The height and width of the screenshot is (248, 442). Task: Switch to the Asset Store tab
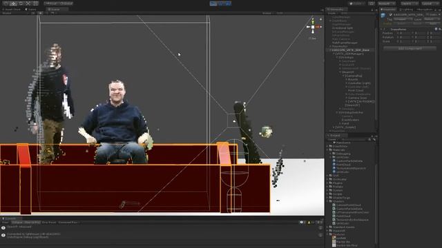coord(12,9)
